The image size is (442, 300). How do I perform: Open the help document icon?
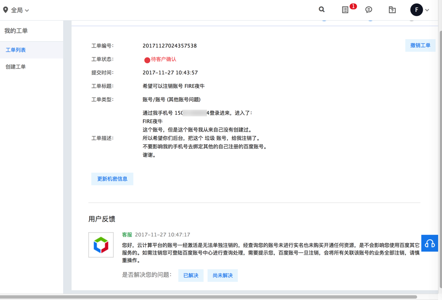(x=392, y=10)
